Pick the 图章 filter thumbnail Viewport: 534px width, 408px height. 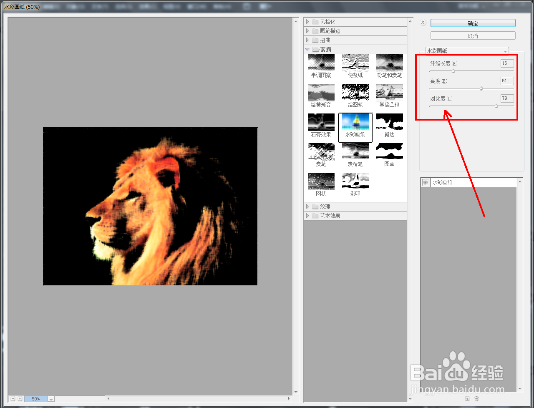click(389, 151)
